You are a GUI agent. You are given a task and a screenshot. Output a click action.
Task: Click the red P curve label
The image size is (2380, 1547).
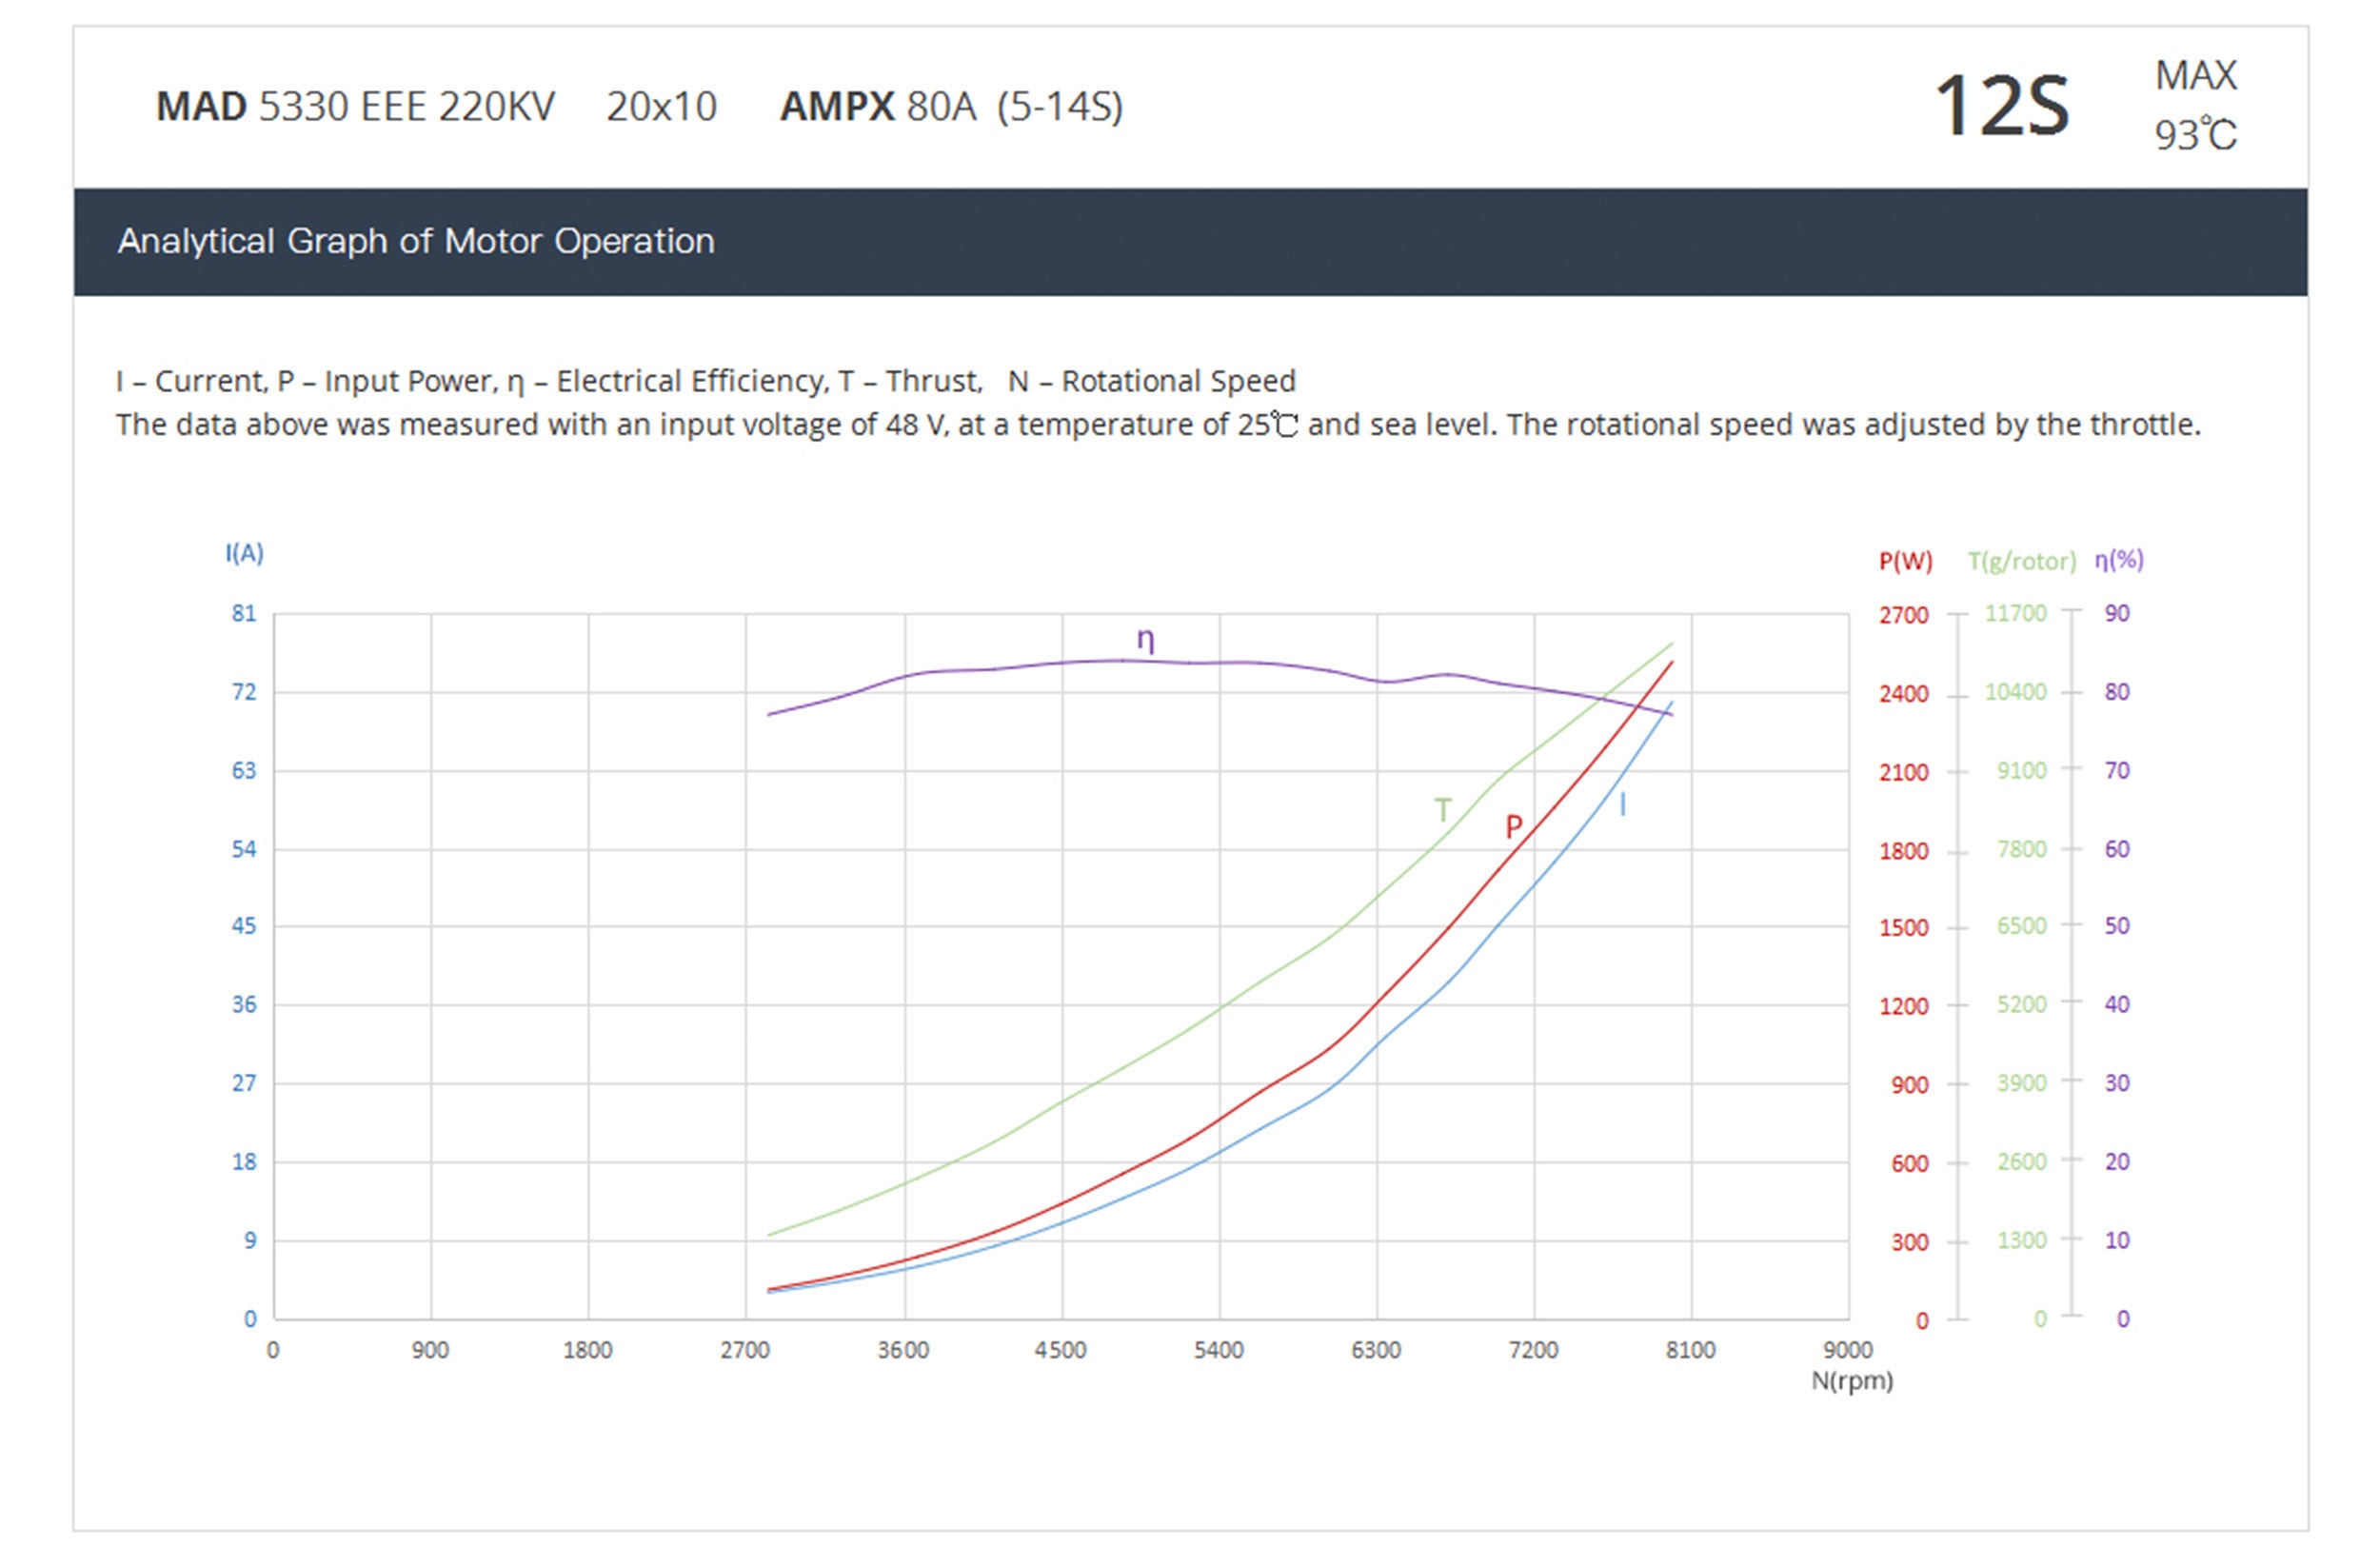click(1513, 826)
